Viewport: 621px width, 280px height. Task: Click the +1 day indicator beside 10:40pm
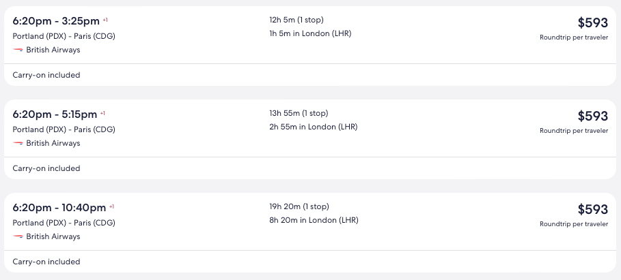[111, 206]
